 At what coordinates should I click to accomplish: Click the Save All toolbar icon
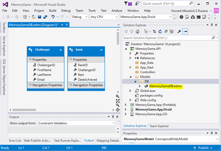[x=45, y=17]
